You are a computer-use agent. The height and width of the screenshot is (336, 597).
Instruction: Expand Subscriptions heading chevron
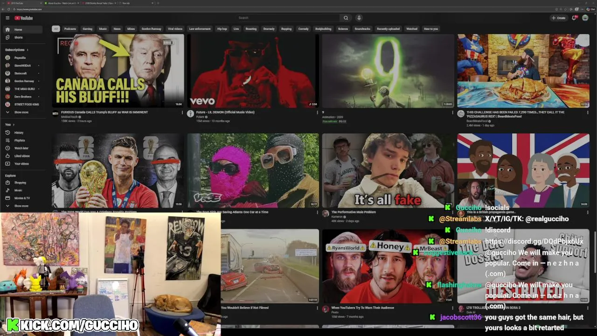(28, 50)
